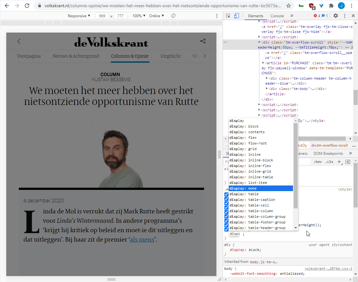The height and width of the screenshot is (282, 358).
Task: Switch to the Console tab
Action: click(277, 16)
